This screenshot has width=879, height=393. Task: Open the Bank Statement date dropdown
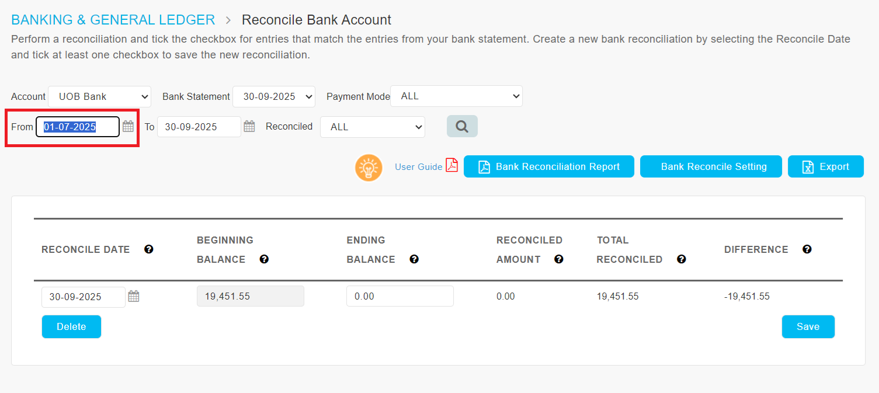tap(274, 96)
